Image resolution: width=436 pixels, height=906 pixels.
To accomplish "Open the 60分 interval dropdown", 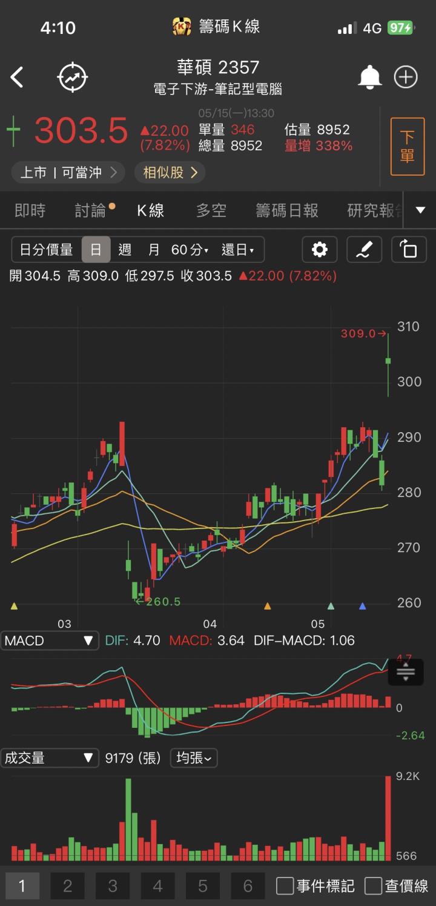I will (x=190, y=250).
